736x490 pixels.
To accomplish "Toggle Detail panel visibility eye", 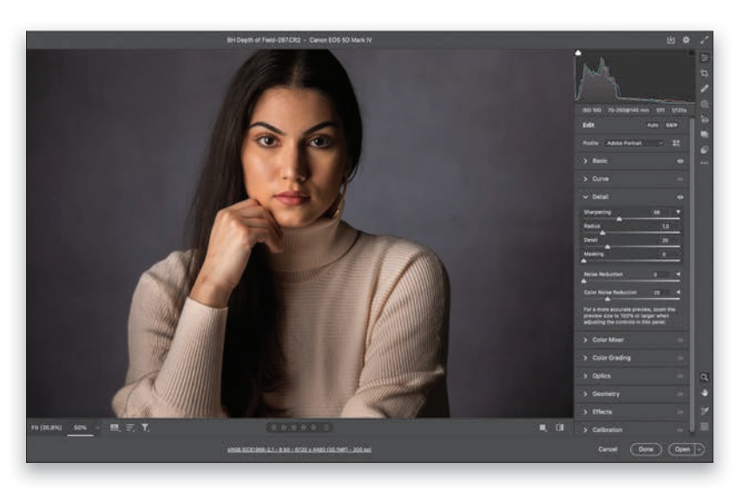I will pyautogui.click(x=680, y=197).
